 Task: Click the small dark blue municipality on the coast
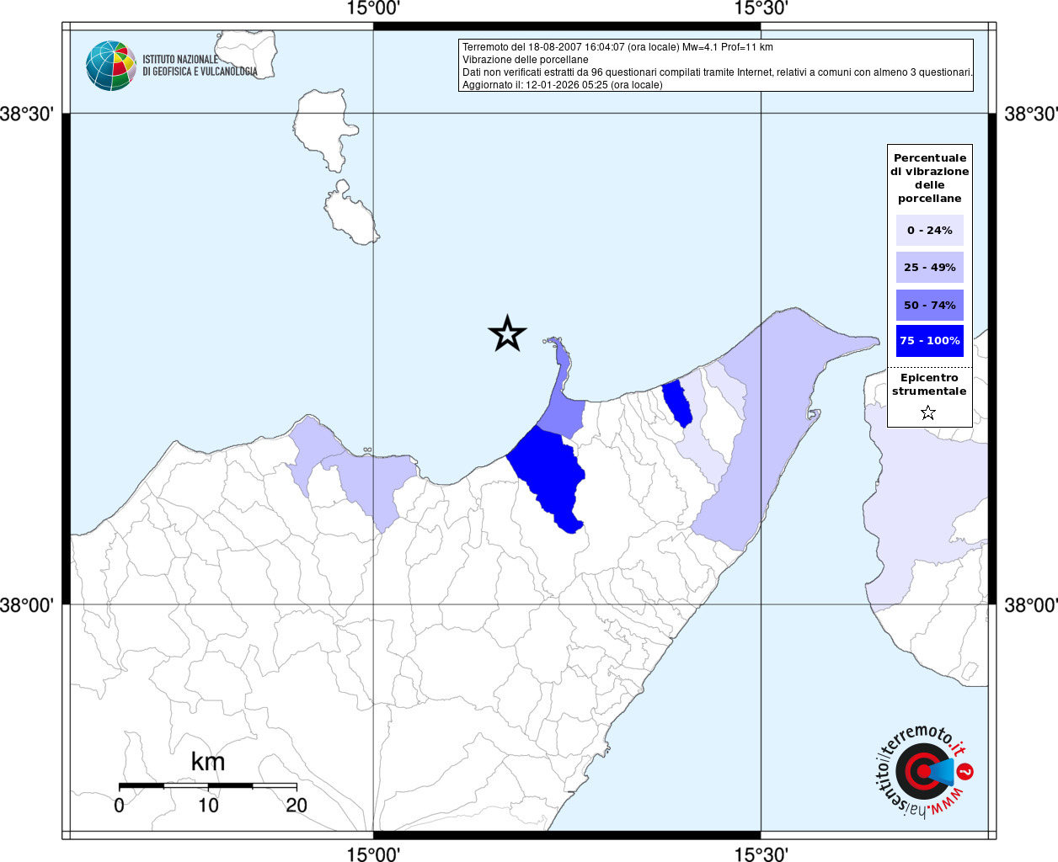[x=676, y=402]
